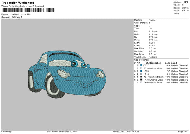
Task: Select the Natural White swatch in stop 2
Action: 141,68
